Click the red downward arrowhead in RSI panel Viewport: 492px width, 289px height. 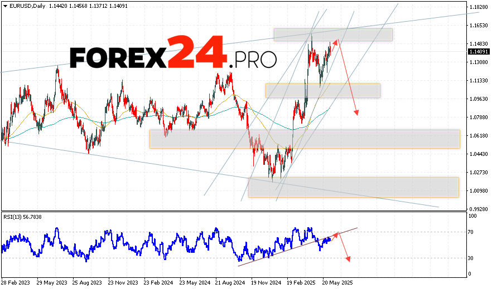tap(349, 258)
